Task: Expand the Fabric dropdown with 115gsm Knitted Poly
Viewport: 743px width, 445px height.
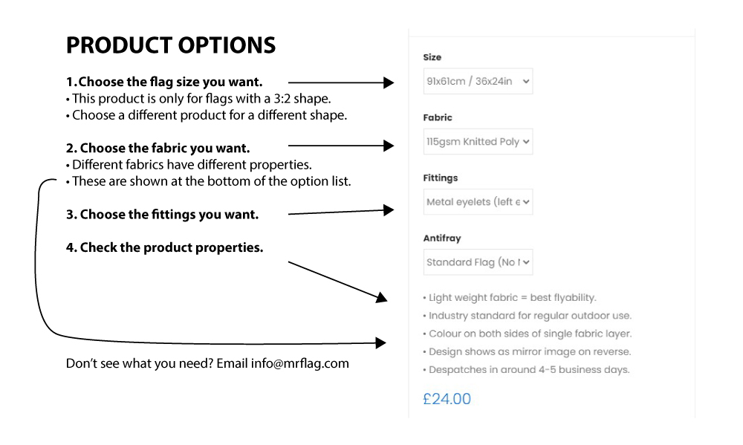Action: (478, 141)
